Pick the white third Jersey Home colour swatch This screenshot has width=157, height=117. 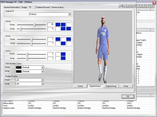(x=69, y=25)
